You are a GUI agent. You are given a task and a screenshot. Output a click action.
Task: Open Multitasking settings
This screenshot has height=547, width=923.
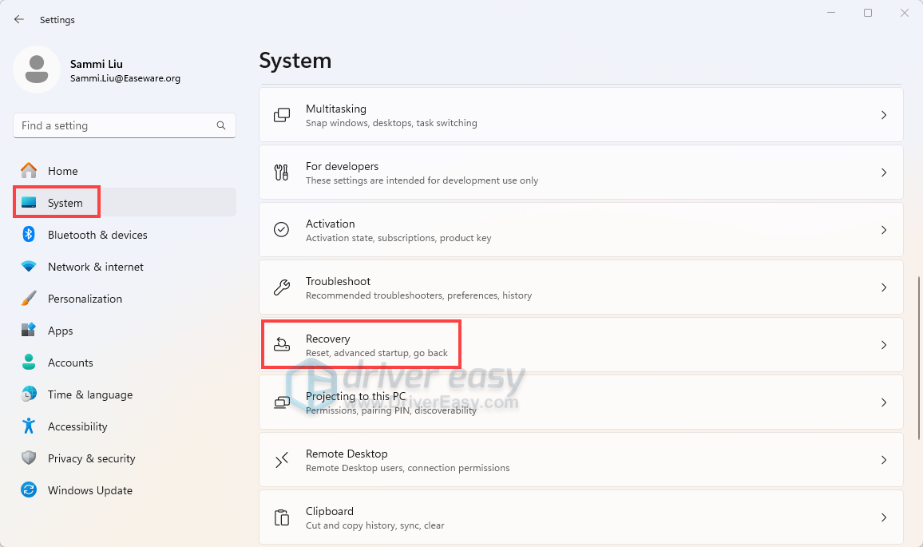point(581,114)
